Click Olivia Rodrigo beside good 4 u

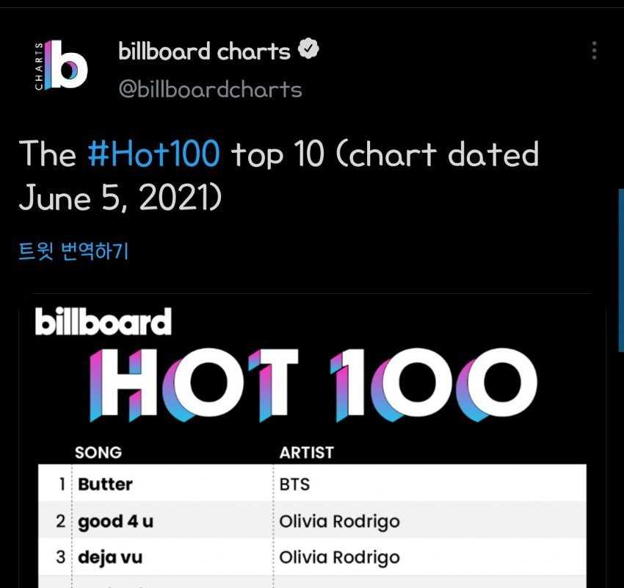pyautogui.click(x=339, y=522)
